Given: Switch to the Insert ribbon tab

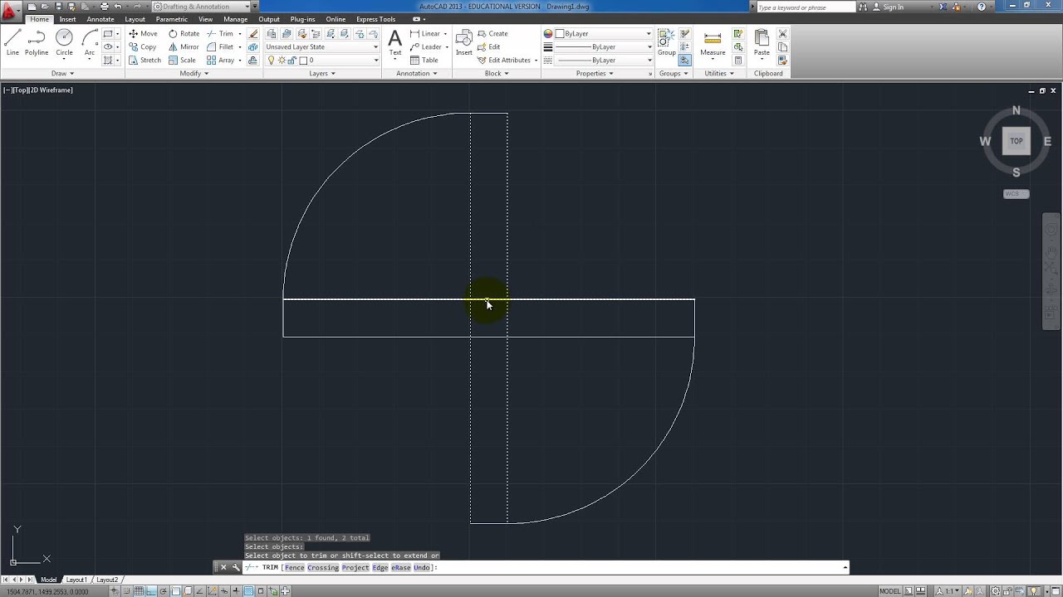Looking at the screenshot, I should coord(67,19).
